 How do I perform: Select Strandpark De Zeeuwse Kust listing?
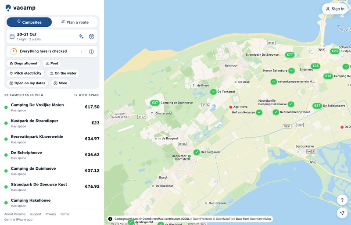tap(52, 187)
